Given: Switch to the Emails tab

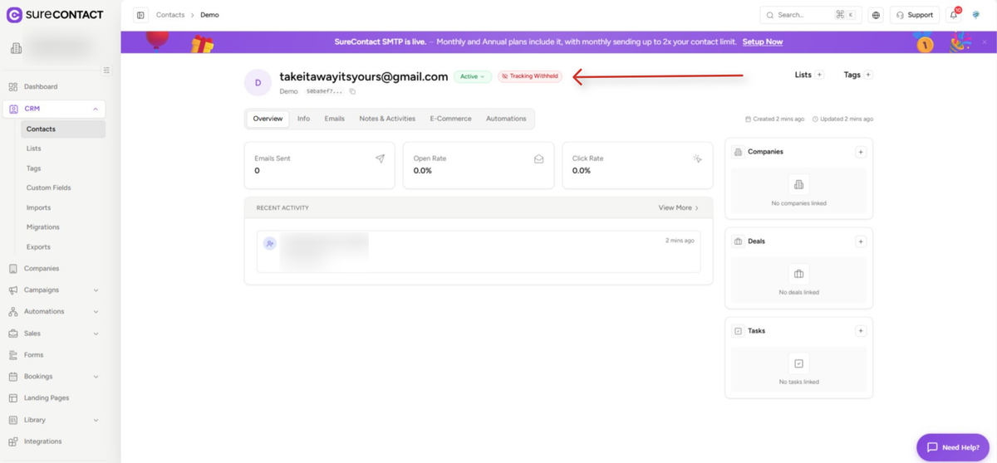Looking at the screenshot, I should 334,119.
